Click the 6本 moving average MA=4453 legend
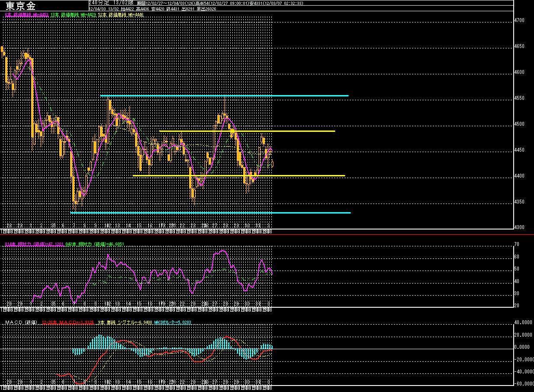The height and width of the screenshot is (392, 534). click(x=26, y=15)
